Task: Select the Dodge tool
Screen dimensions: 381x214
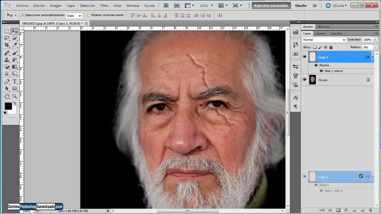Action: (15, 73)
